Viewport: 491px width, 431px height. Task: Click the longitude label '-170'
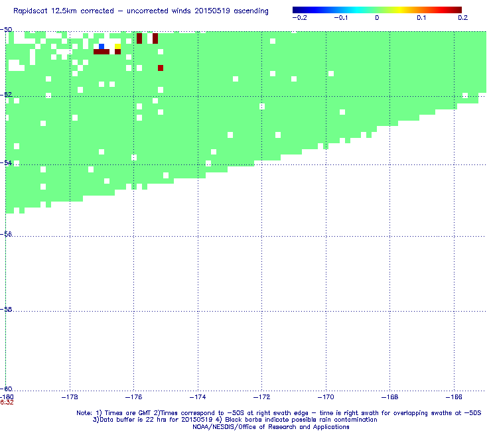point(326,397)
